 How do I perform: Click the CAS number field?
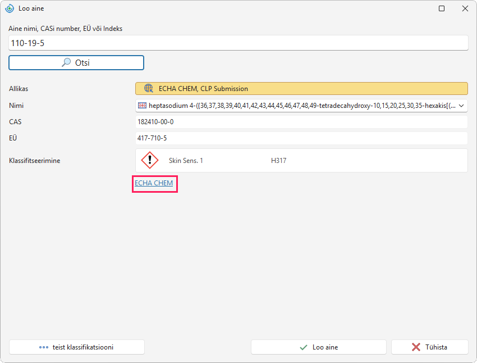tap(301, 122)
